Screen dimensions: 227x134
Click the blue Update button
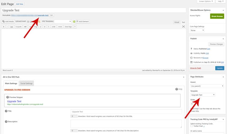click(219, 68)
